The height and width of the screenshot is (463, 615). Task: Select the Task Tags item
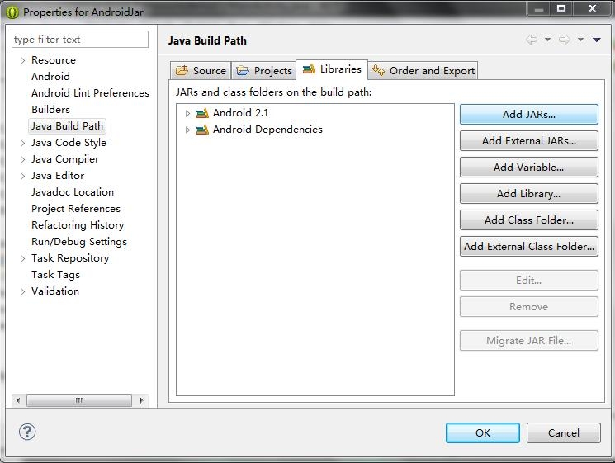click(55, 275)
